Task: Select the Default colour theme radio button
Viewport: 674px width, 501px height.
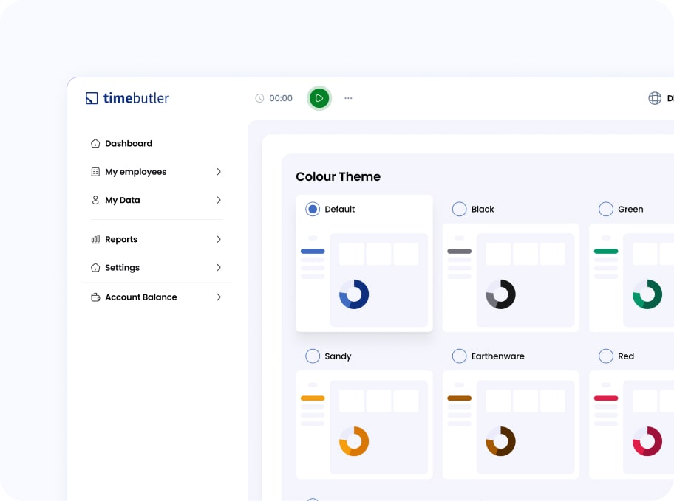Action: coord(313,210)
